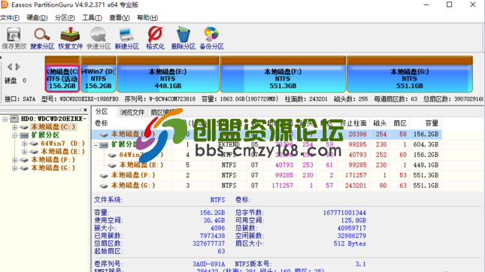Screen dimensions: 485x272
Task: Launch the Recover Files (恢复文件) tool
Action: (70, 38)
